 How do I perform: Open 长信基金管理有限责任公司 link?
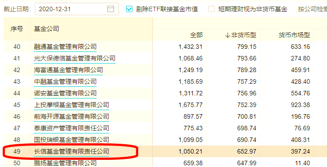point(72,151)
